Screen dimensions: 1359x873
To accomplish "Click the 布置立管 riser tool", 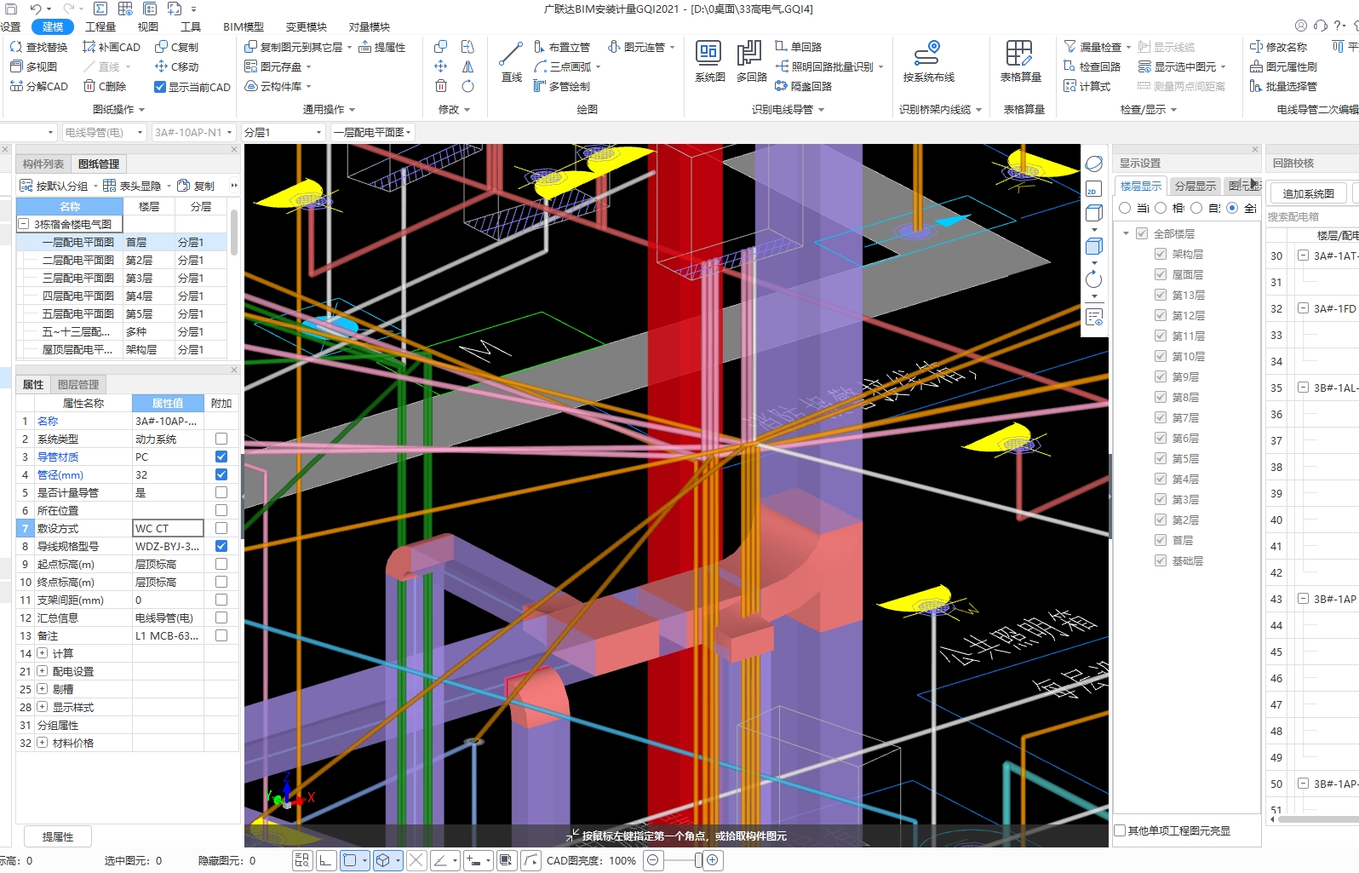I will (x=562, y=47).
